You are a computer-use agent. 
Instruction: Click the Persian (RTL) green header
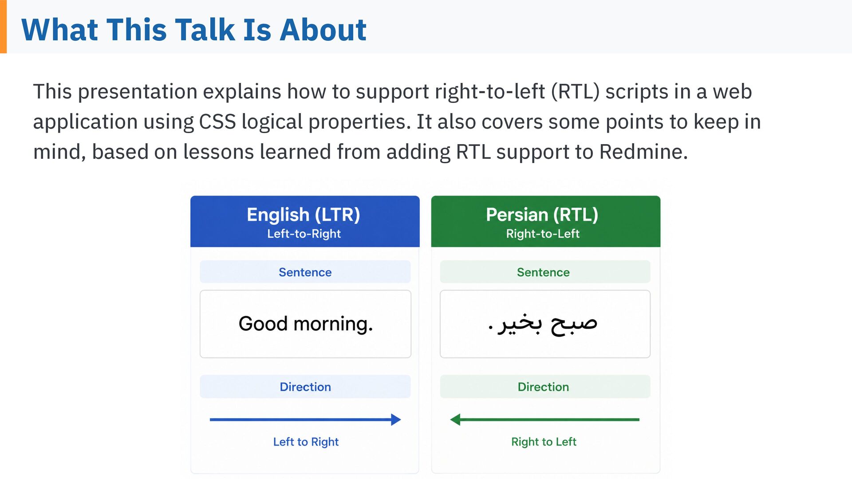(x=546, y=221)
